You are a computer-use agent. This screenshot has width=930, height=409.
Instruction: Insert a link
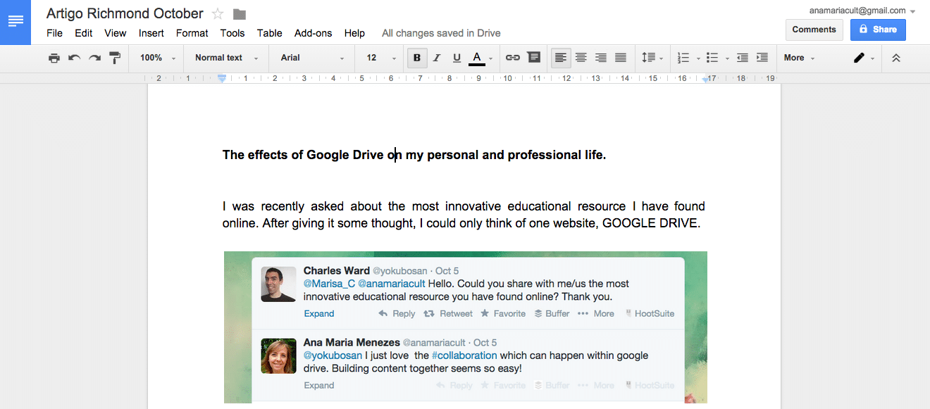click(x=512, y=58)
